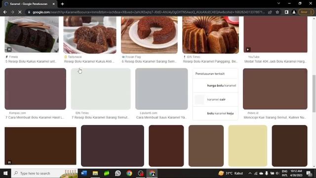Screen dimensions: 316x178
Task: Click link 7 Cara Membuat Bolu Karamel
Action: [x=35, y=118]
